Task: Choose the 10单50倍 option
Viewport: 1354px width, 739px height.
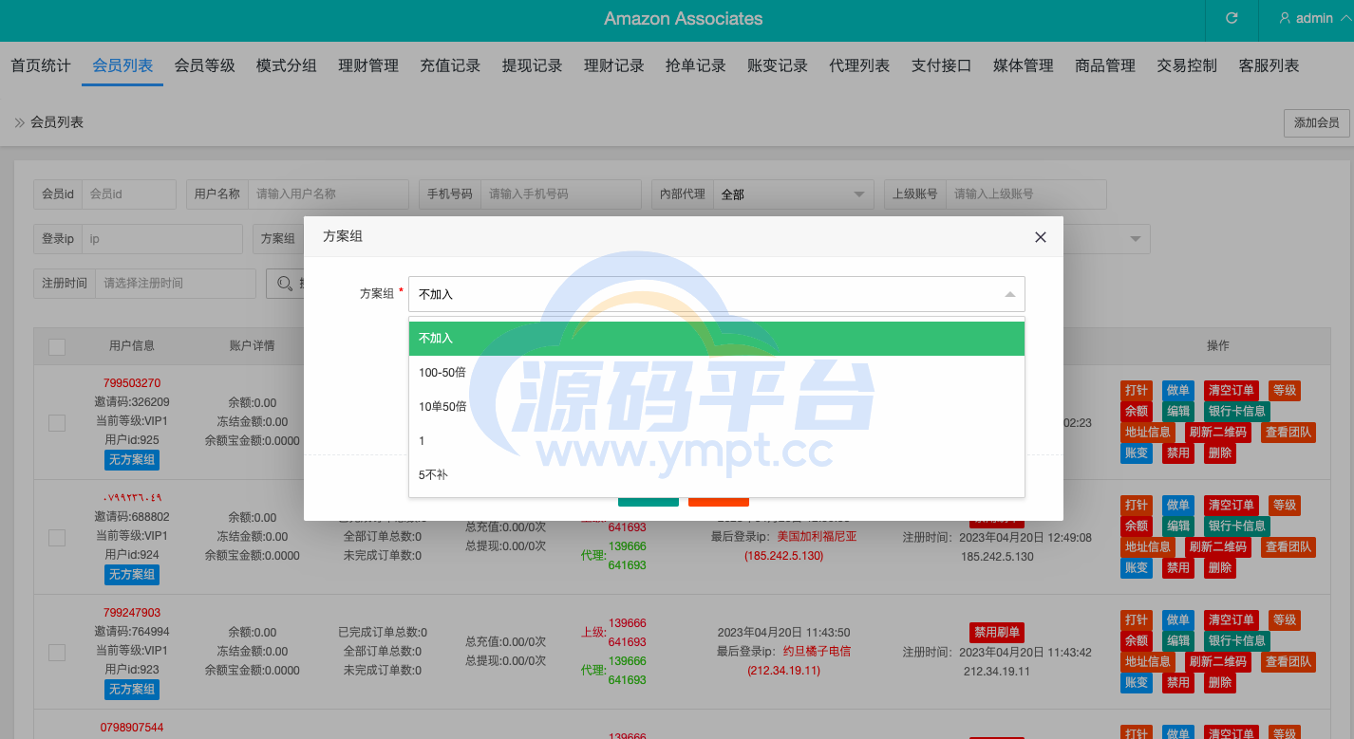Action: tap(717, 407)
